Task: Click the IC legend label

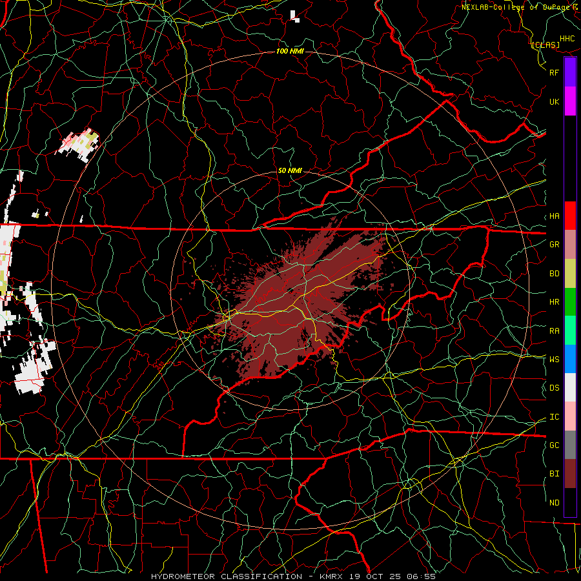Action: tap(555, 417)
